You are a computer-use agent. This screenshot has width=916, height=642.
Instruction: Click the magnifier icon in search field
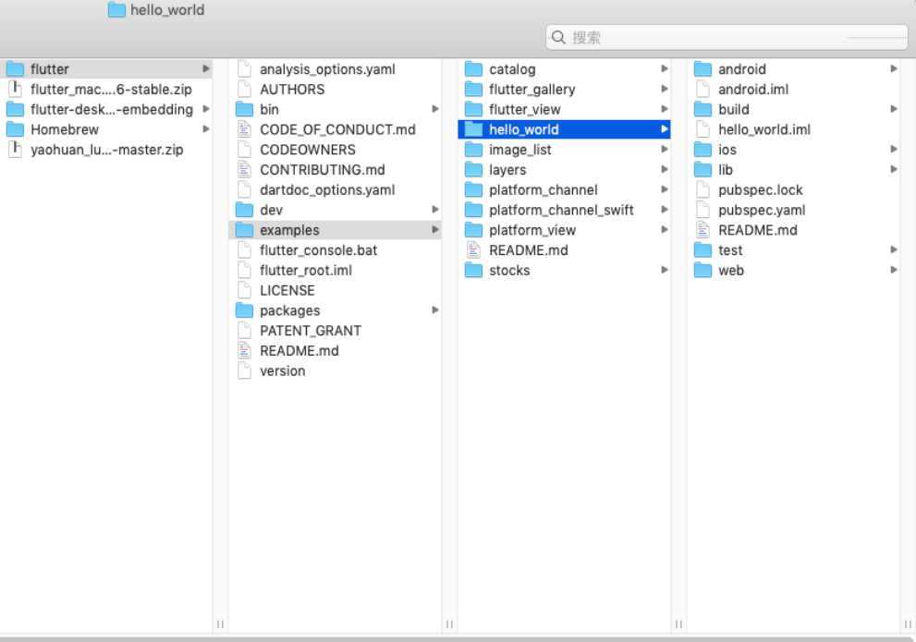click(558, 37)
